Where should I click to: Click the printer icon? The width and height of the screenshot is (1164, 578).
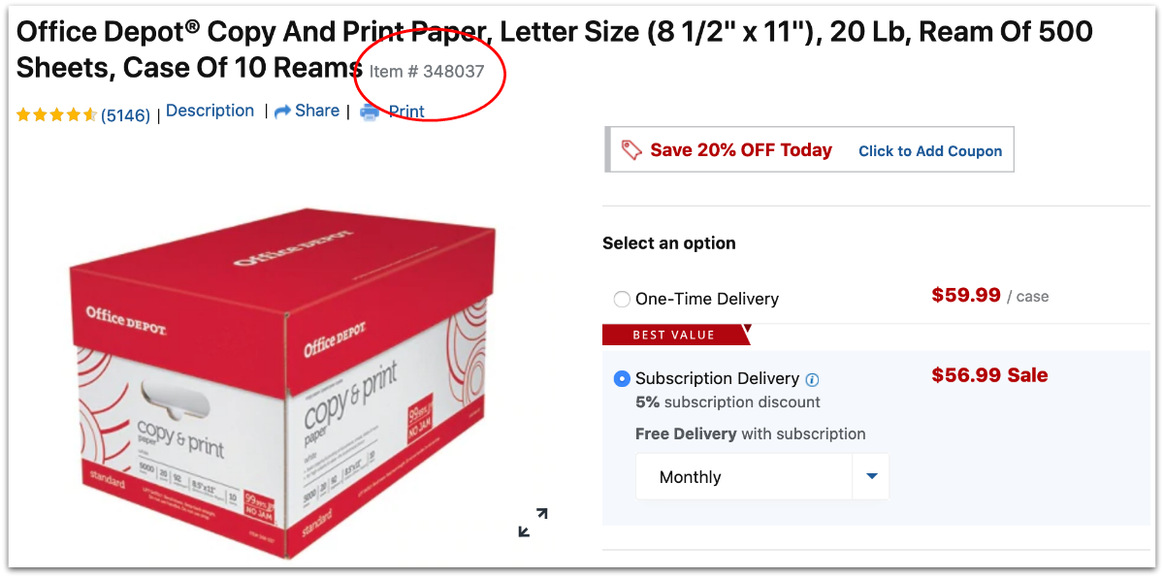click(x=370, y=112)
